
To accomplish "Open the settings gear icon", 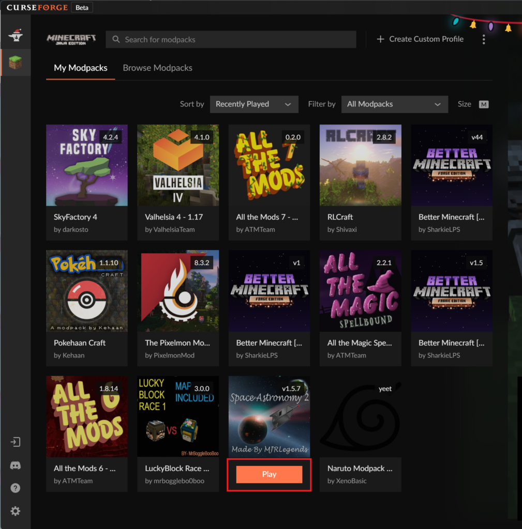I will point(16,511).
